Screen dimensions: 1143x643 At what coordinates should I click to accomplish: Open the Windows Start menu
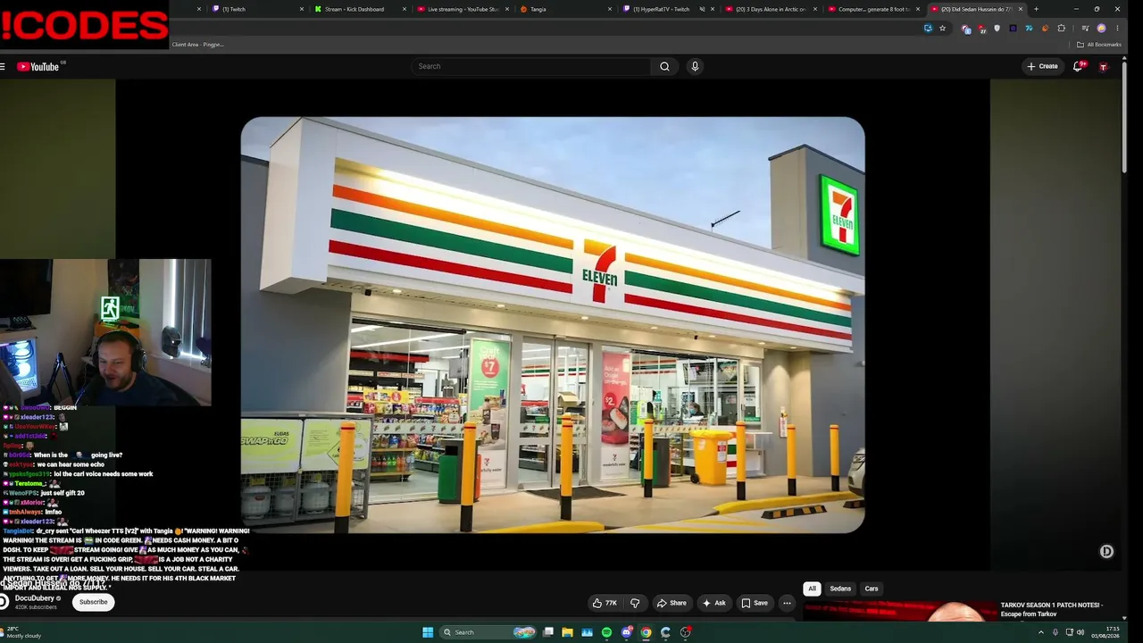(x=428, y=632)
